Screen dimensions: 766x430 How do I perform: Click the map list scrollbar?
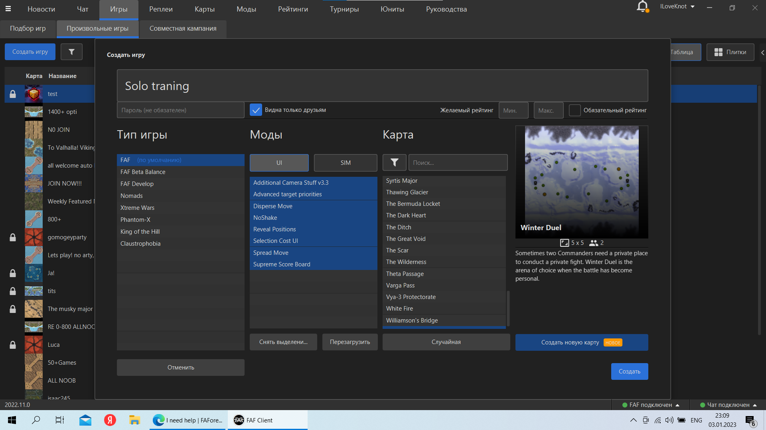click(x=508, y=309)
